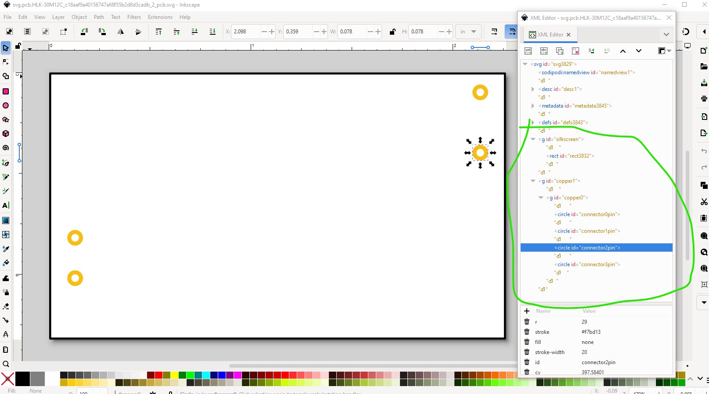
Task: Raise selection to top
Action: [158, 32]
